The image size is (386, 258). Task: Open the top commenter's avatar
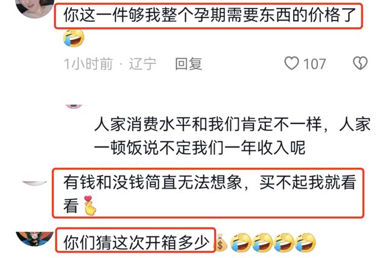(35, 7)
